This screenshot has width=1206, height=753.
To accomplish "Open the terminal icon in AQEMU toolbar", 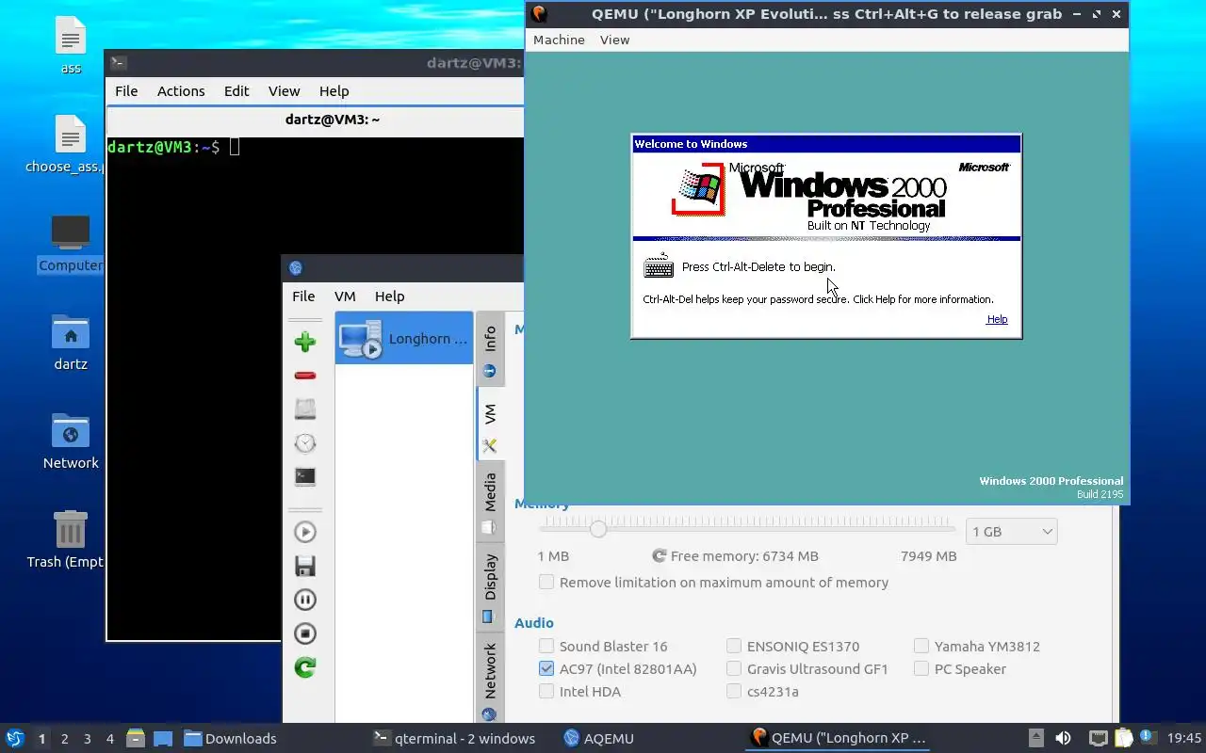I will [304, 476].
